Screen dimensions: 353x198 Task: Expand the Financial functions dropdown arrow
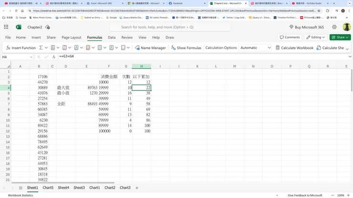[58, 48]
